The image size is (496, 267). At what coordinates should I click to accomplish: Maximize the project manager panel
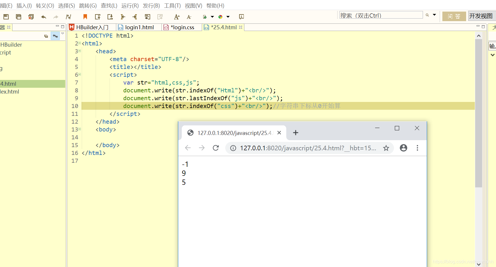63,26
